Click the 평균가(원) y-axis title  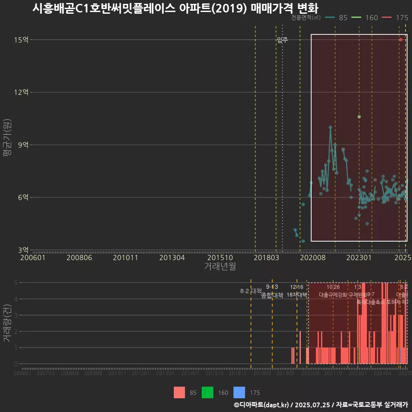[7, 138]
